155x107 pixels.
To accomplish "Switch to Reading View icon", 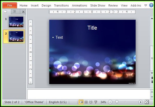I will pyautogui.click(x=91, y=102).
